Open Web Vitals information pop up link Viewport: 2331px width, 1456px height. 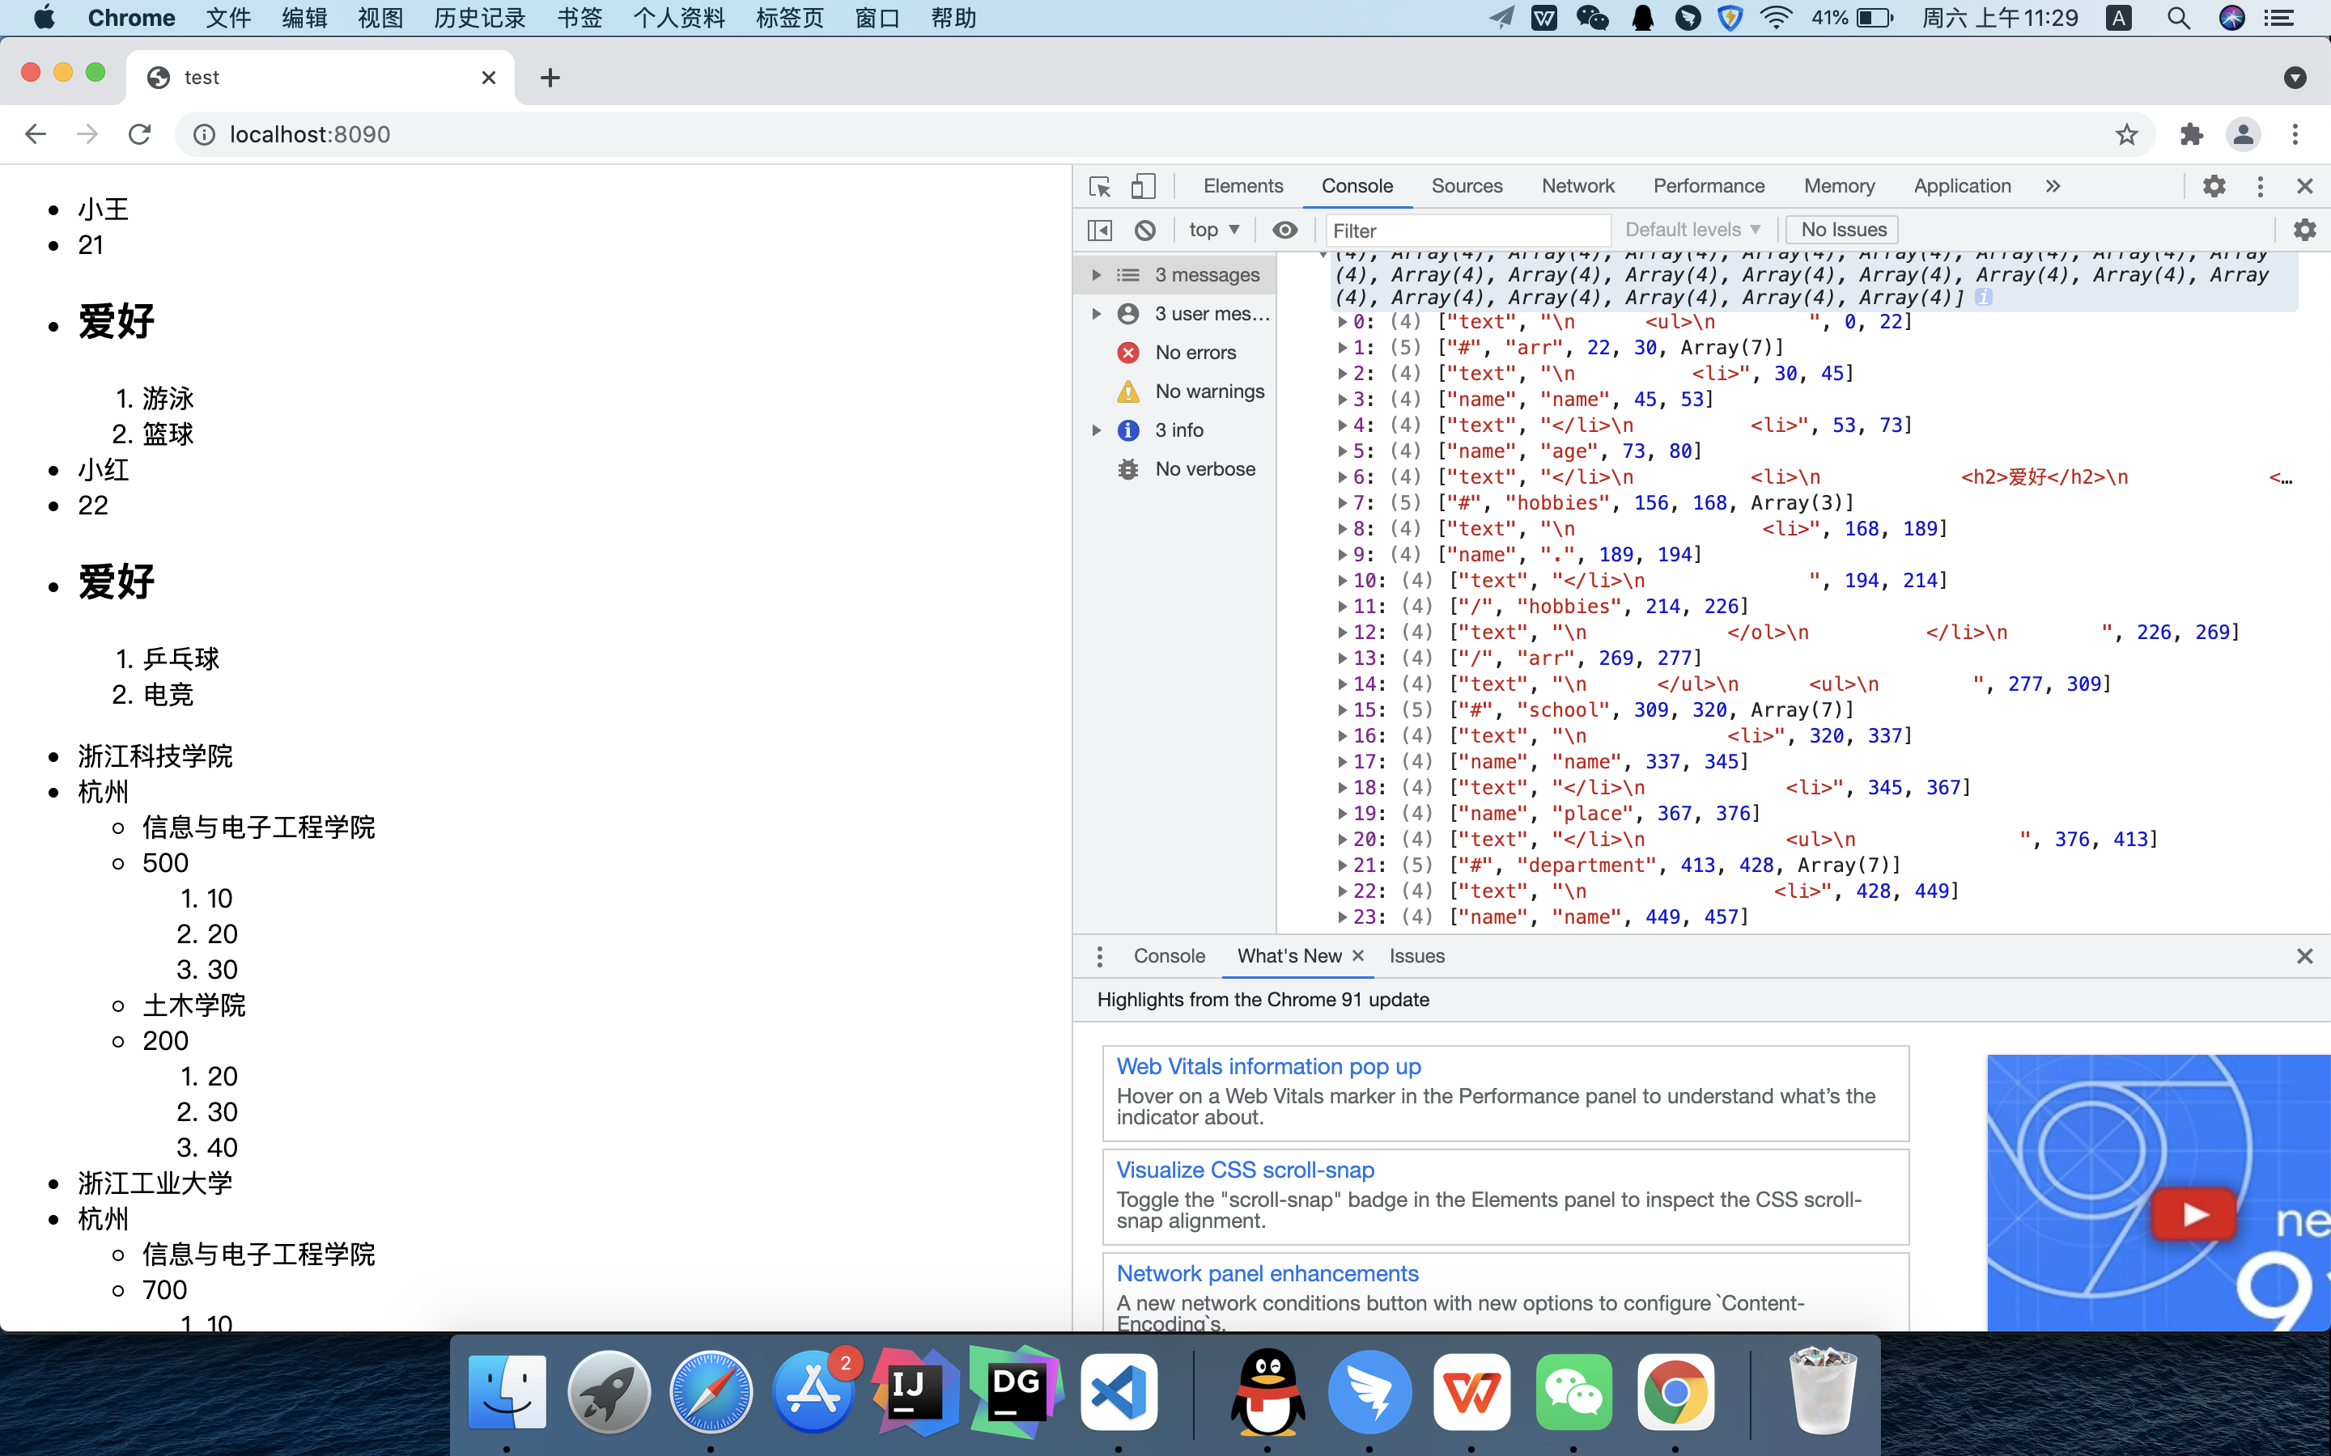coord(1267,1066)
